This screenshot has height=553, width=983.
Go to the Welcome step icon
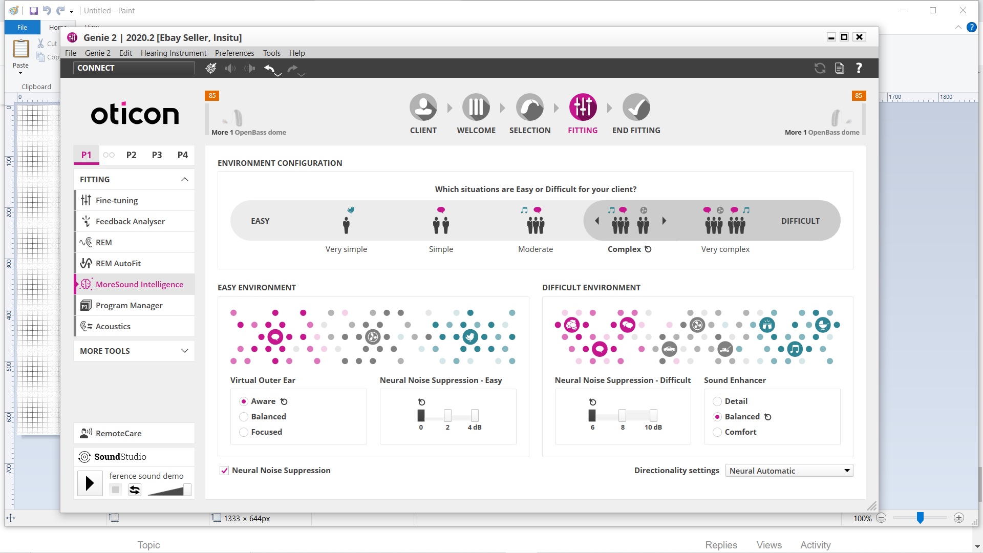[476, 108]
